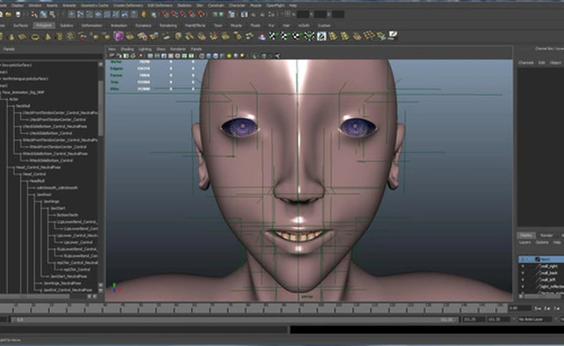
Task: Open the viewport Shading menu
Action: 127,49
